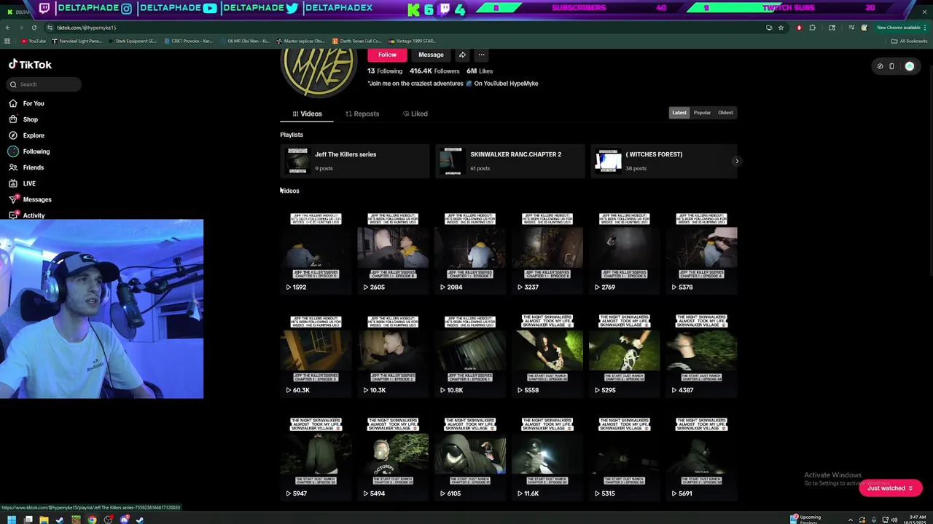
Task: Open Discord from the taskbar
Action: click(x=124, y=520)
